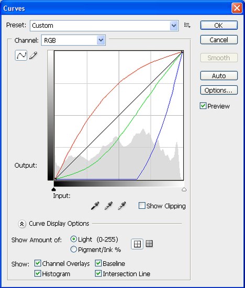This screenshot has width=245, height=288.
Task: Select the pencil draw curve tool
Action: pyautogui.click(x=33, y=56)
